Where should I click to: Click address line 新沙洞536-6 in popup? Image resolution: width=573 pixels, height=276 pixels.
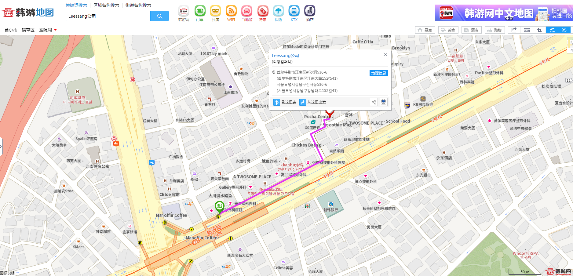coord(302,72)
